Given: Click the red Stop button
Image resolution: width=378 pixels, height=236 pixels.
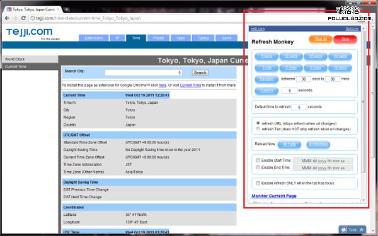Looking at the screenshot, I should tap(345, 39).
